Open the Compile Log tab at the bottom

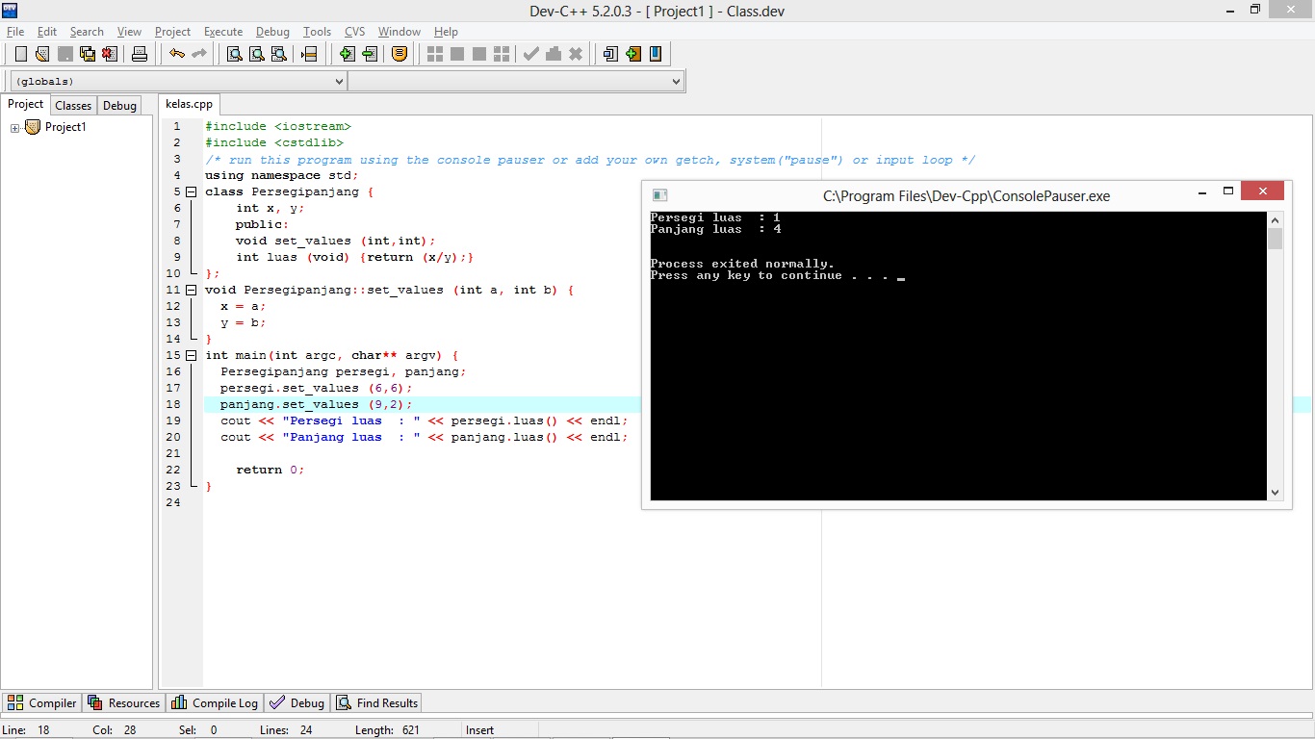215,703
